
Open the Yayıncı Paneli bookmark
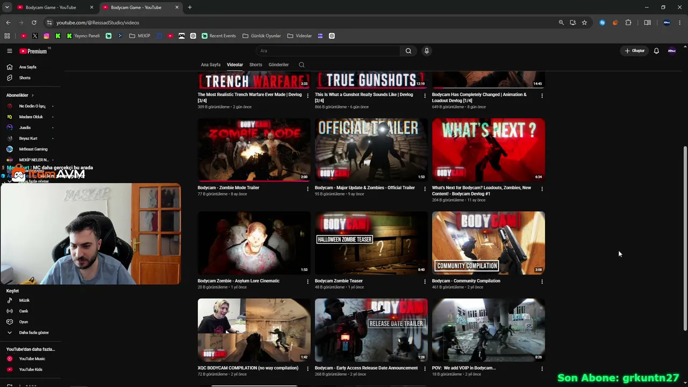[x=83, y=36]
